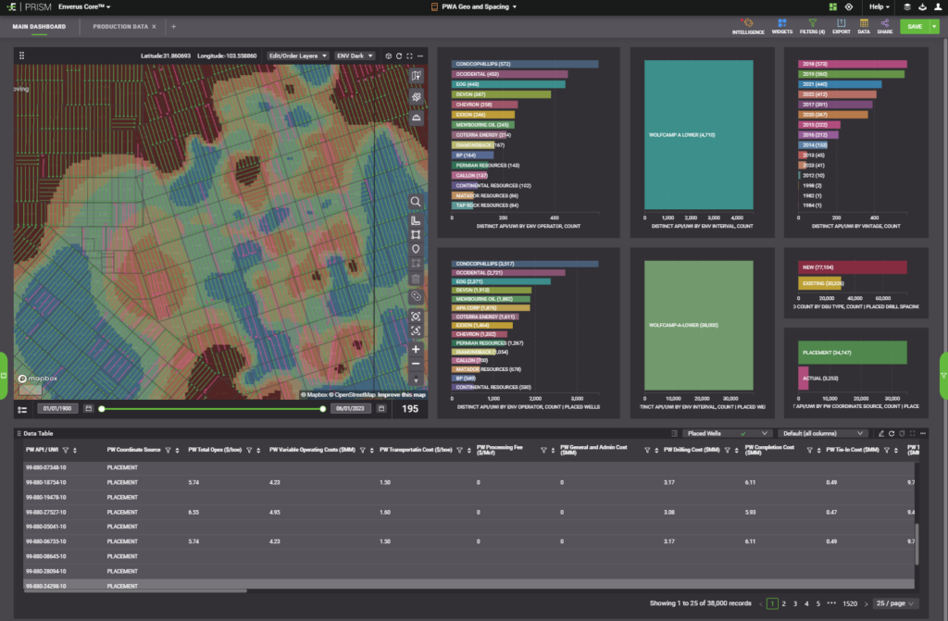
Task: Click the Filters (4) toolbar icon
Action: pyautogui.click(x=812, y=25)
